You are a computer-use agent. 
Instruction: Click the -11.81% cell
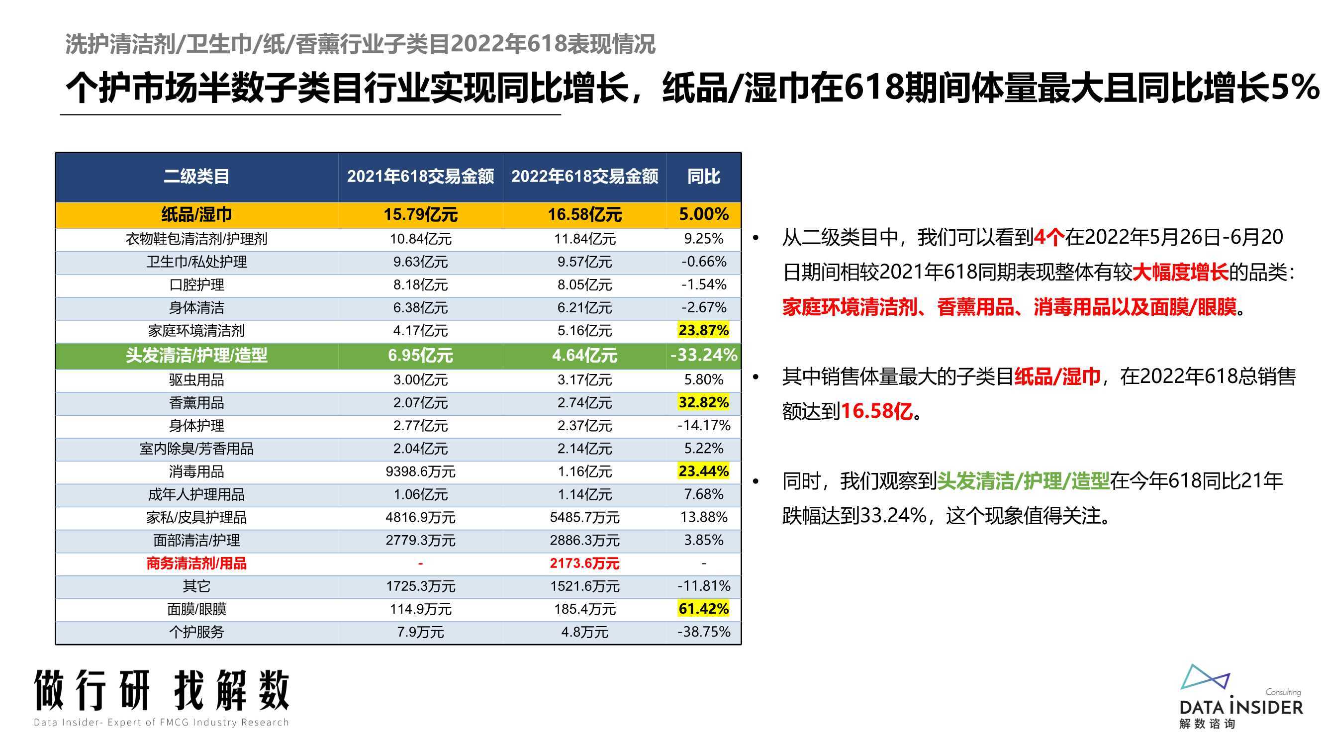(704, 586)
